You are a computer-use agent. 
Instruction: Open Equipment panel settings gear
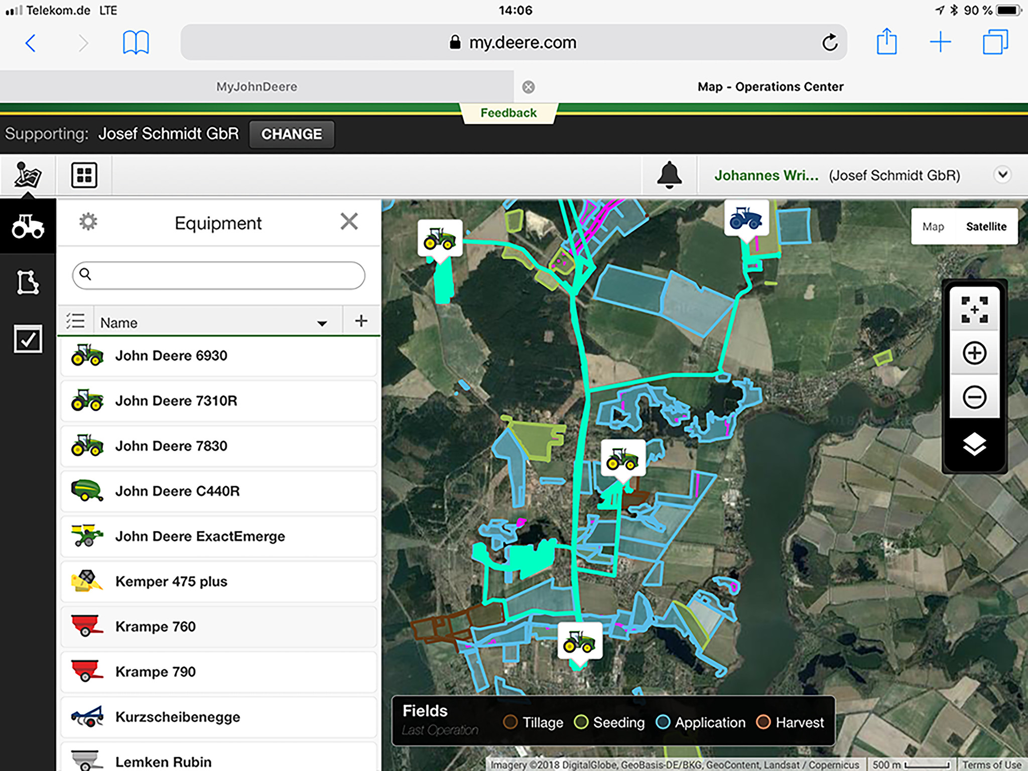(x=88, y=222)
